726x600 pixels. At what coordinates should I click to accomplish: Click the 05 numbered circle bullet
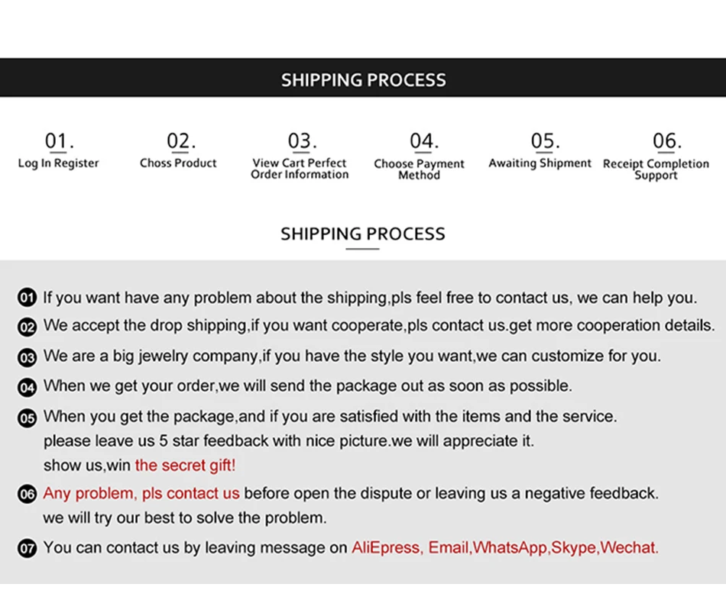coord(27,418)
